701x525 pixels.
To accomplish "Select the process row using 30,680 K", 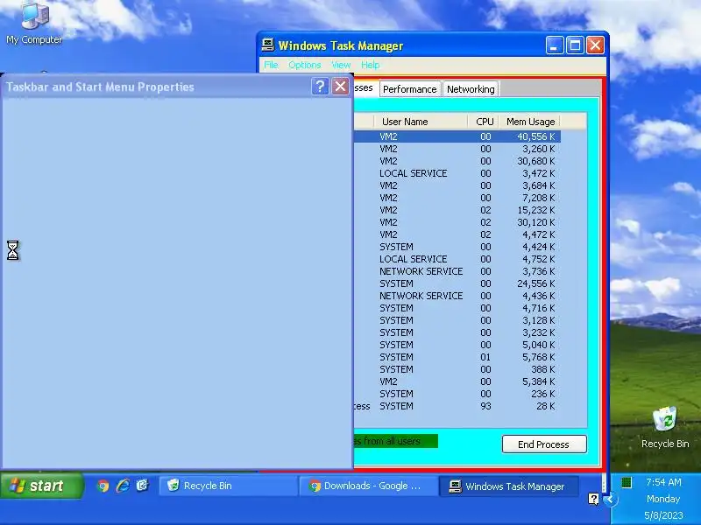I will 457,161.
